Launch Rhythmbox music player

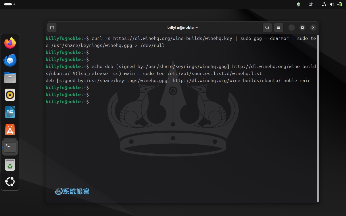(x=10, y=95)
